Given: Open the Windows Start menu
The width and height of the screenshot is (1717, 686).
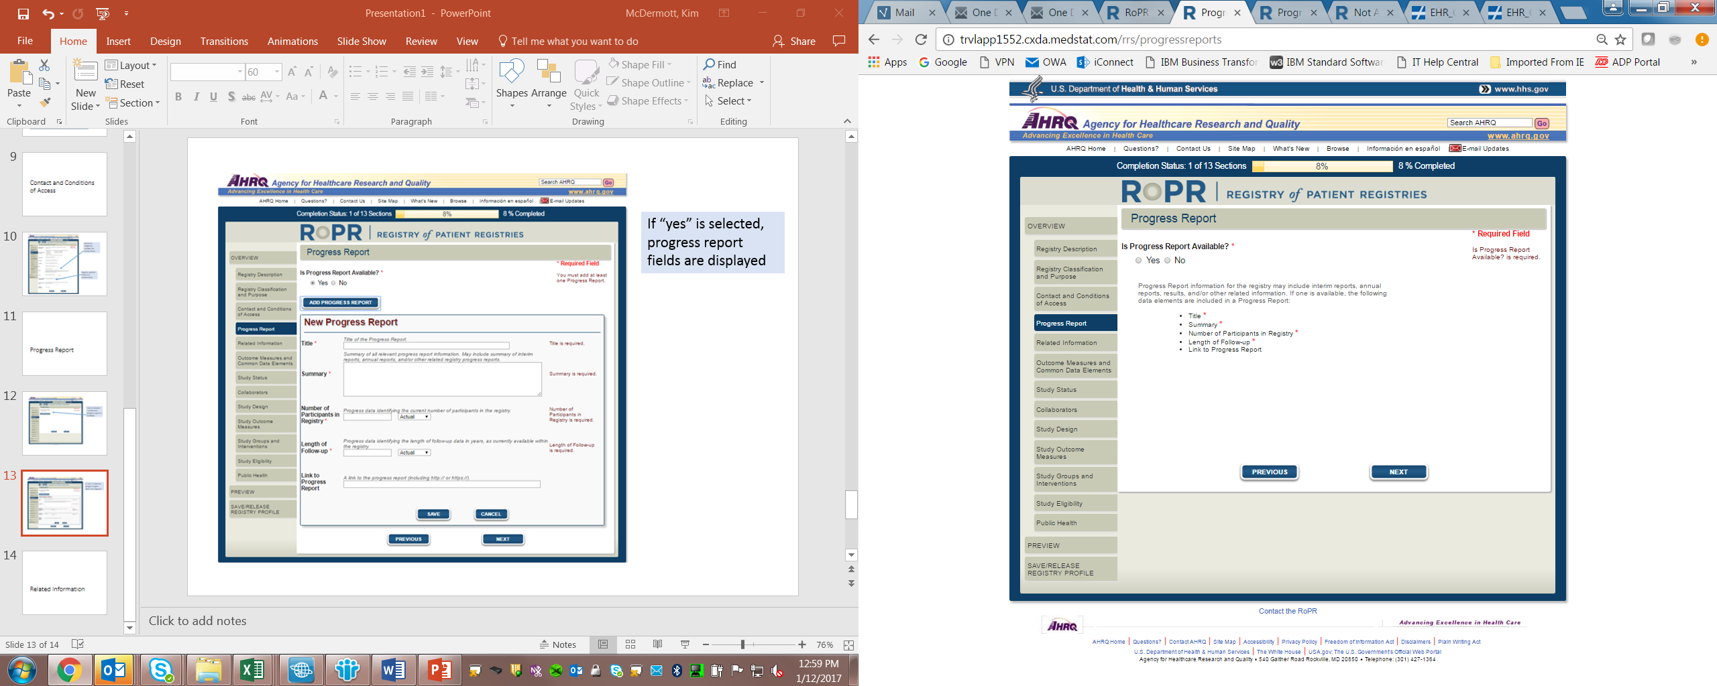Looking at the screenshot, I should click(x=22, y=670).
